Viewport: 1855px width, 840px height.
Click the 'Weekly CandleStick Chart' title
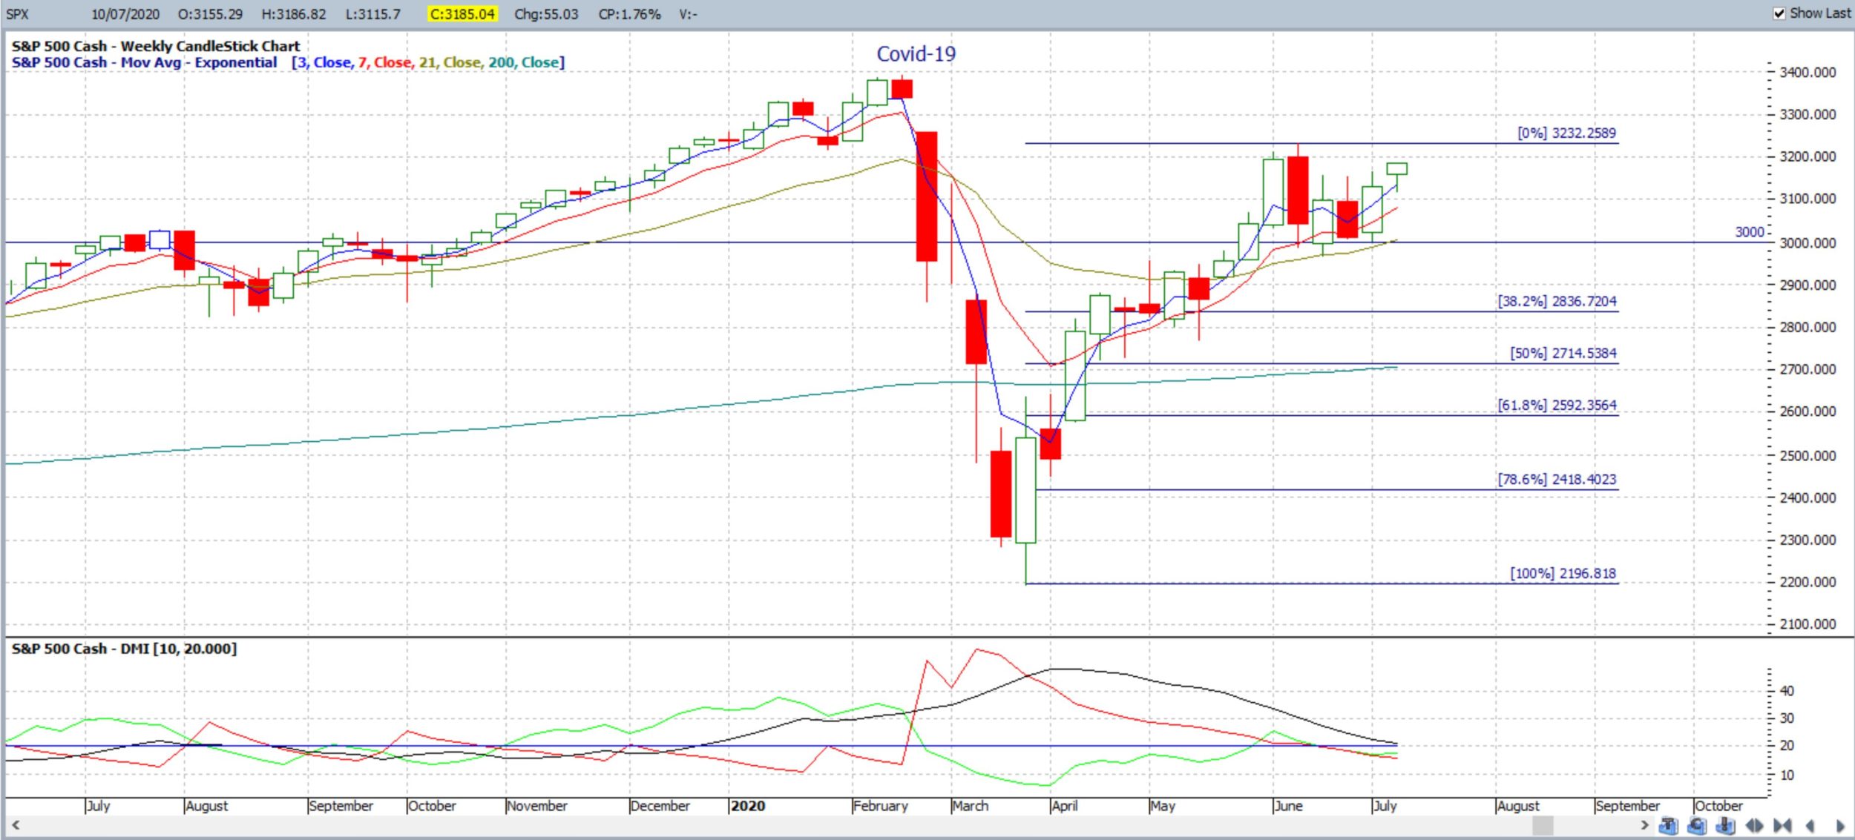point(210,46)
